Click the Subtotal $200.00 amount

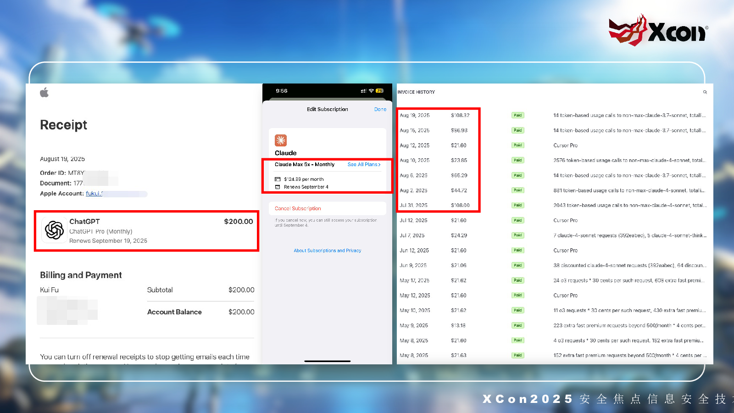(241, 290)
